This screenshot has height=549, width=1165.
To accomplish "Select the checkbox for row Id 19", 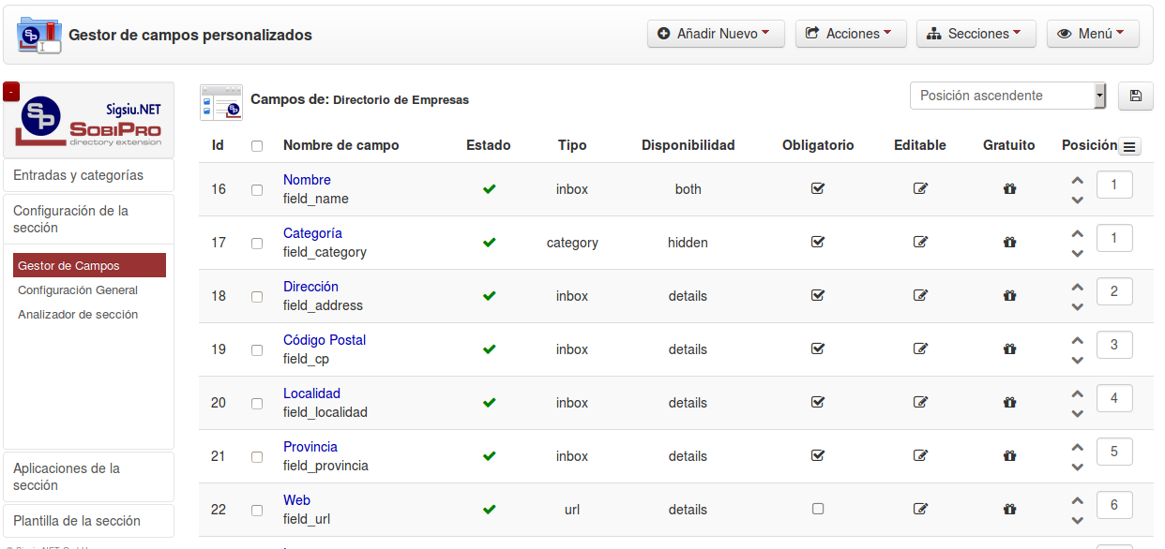I will point(257,350).
